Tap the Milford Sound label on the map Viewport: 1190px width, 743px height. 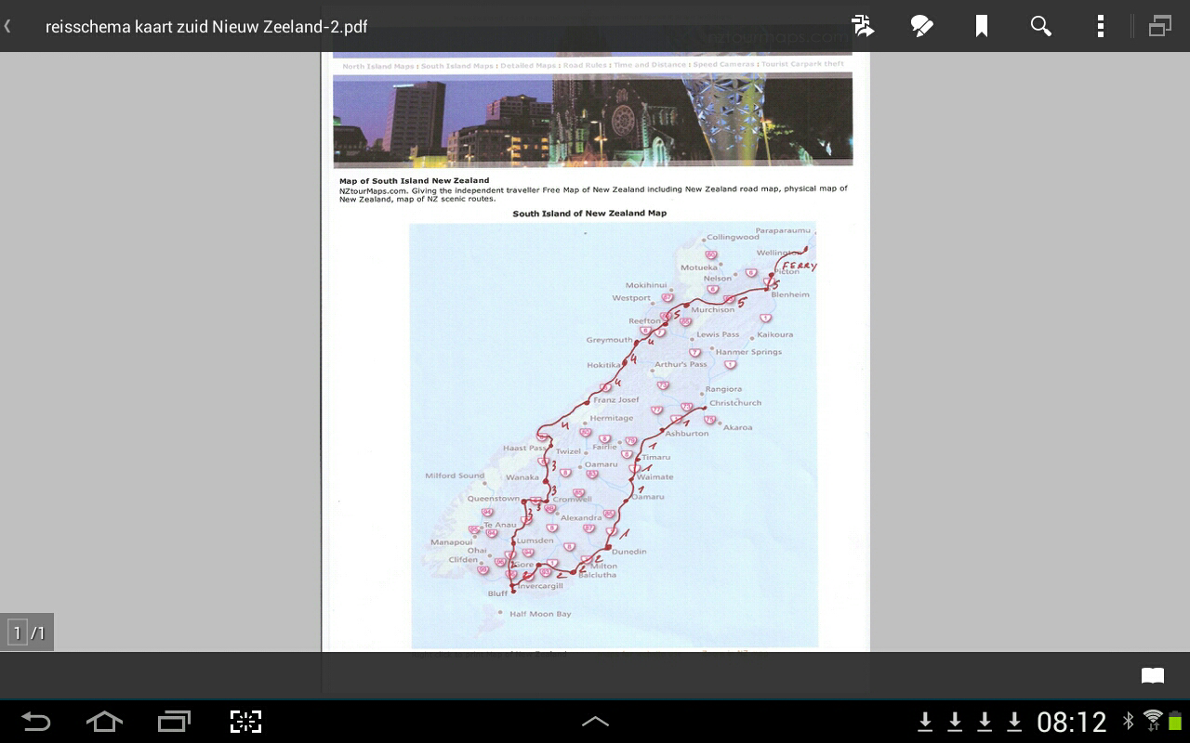[x=455, y=476]
